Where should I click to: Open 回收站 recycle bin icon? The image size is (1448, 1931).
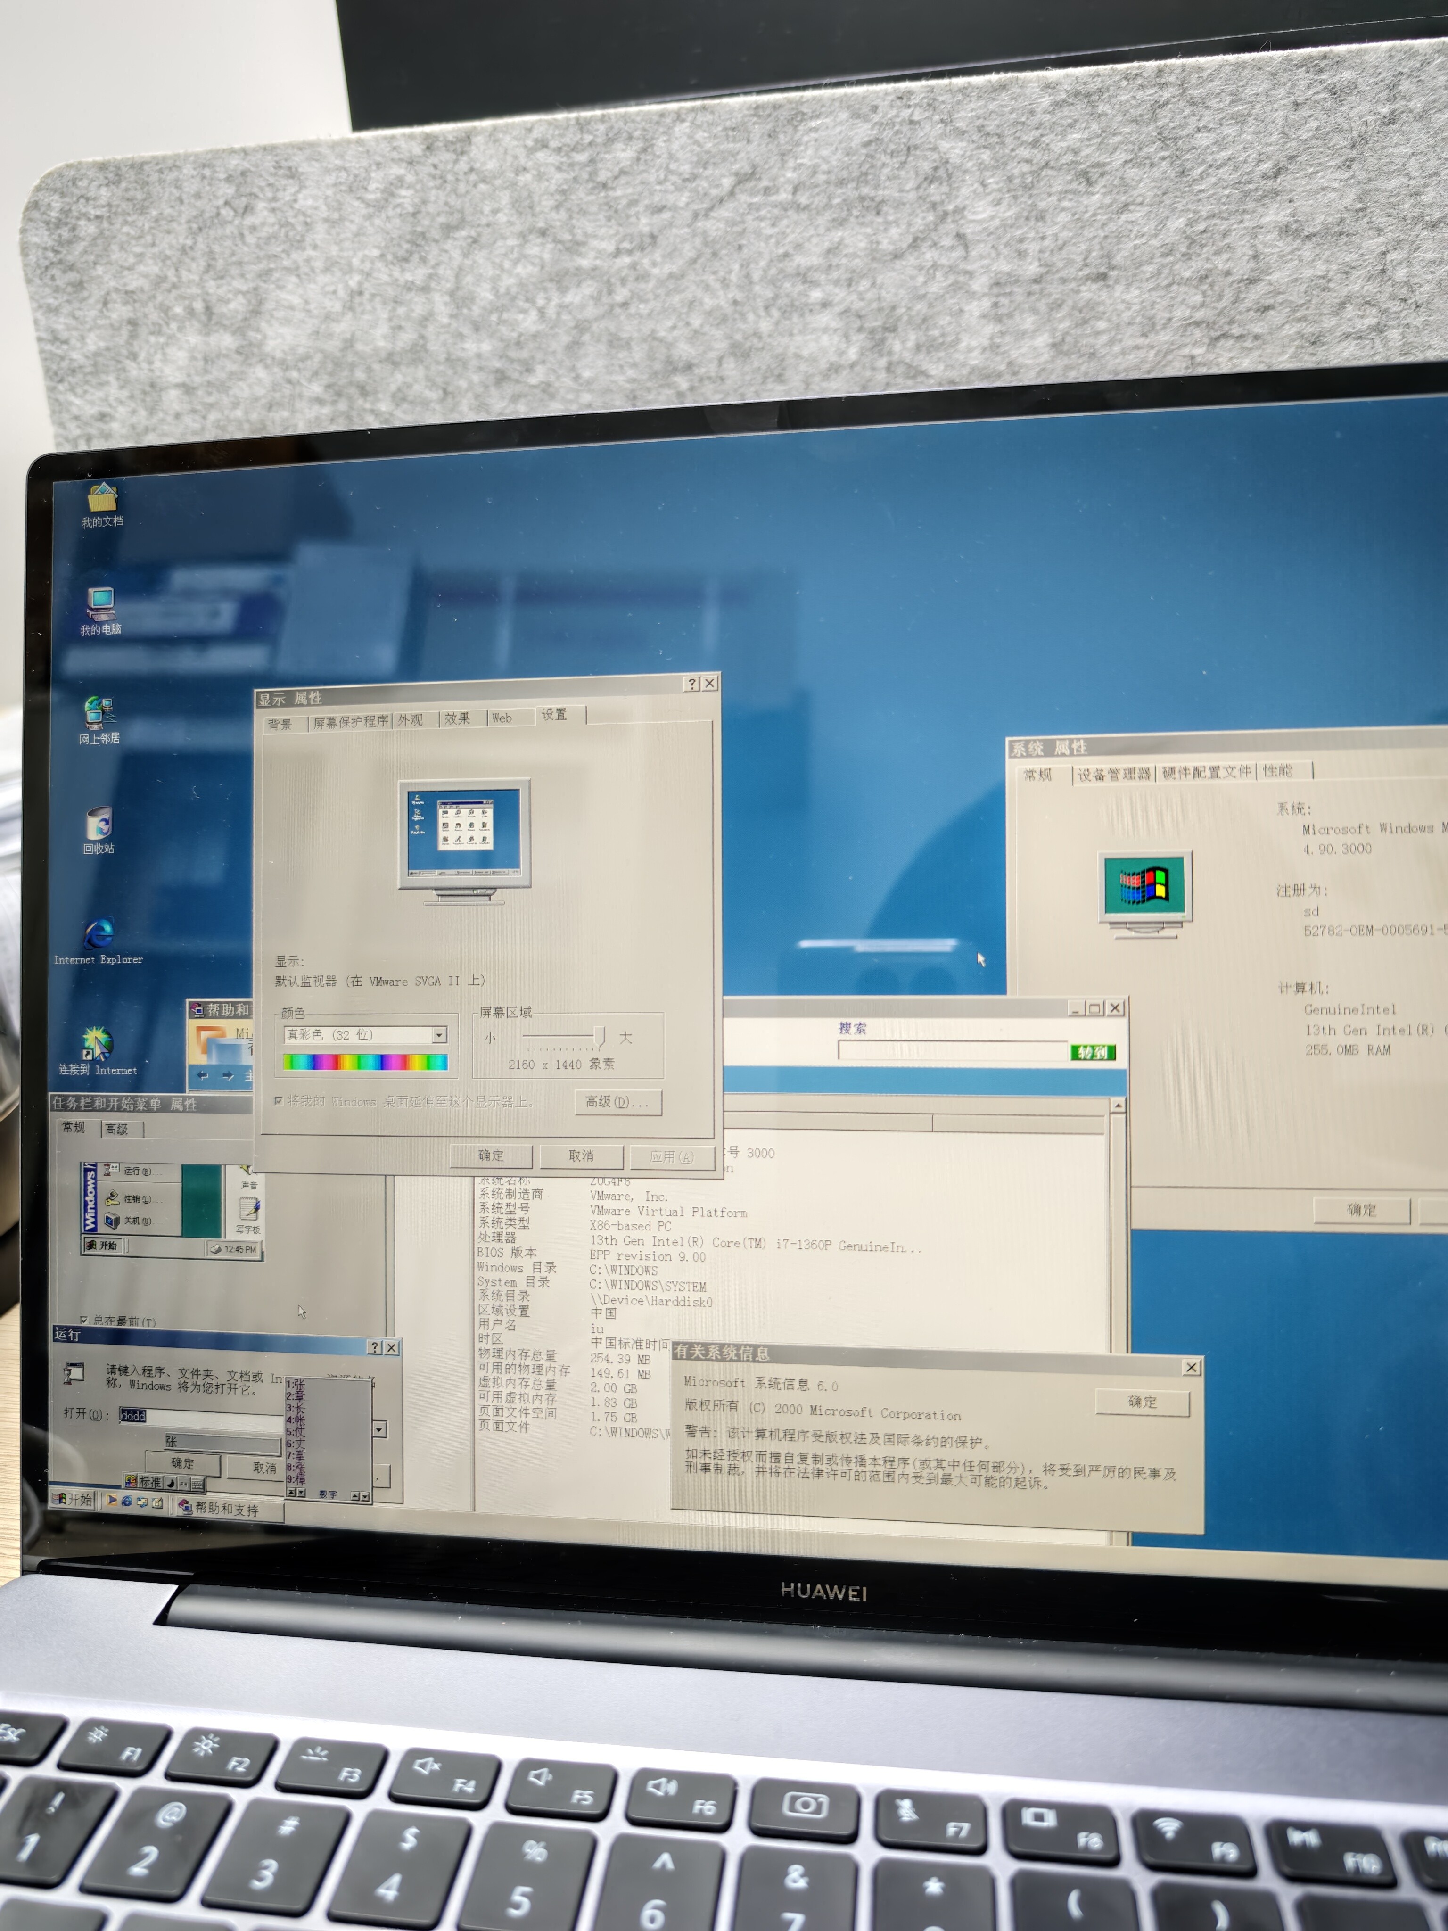coord(99,823)
